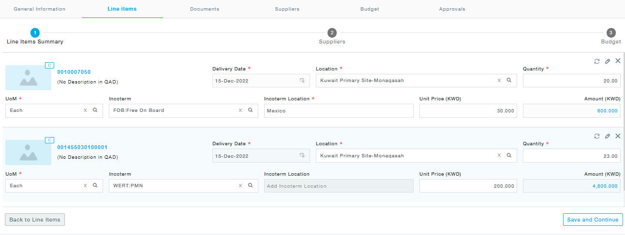Click refresh icon on item 0010007050
Screen dimensions: 625x235
(x=597, y=61)
